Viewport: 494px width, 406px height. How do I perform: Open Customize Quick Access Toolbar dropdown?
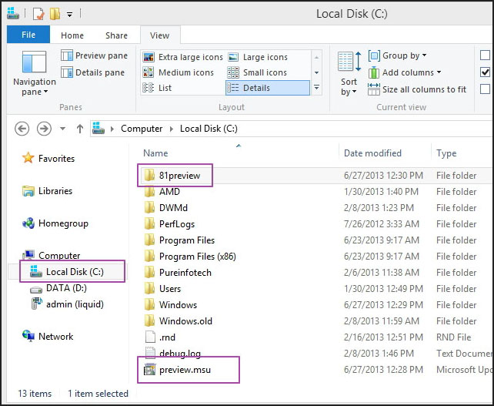tap(69, 14)
